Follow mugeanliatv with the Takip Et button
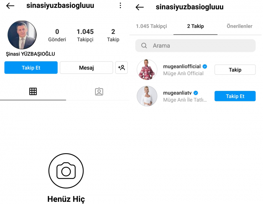Image resolution: width=263 pixels, height=204 pixels. click(x=235, y=96)
